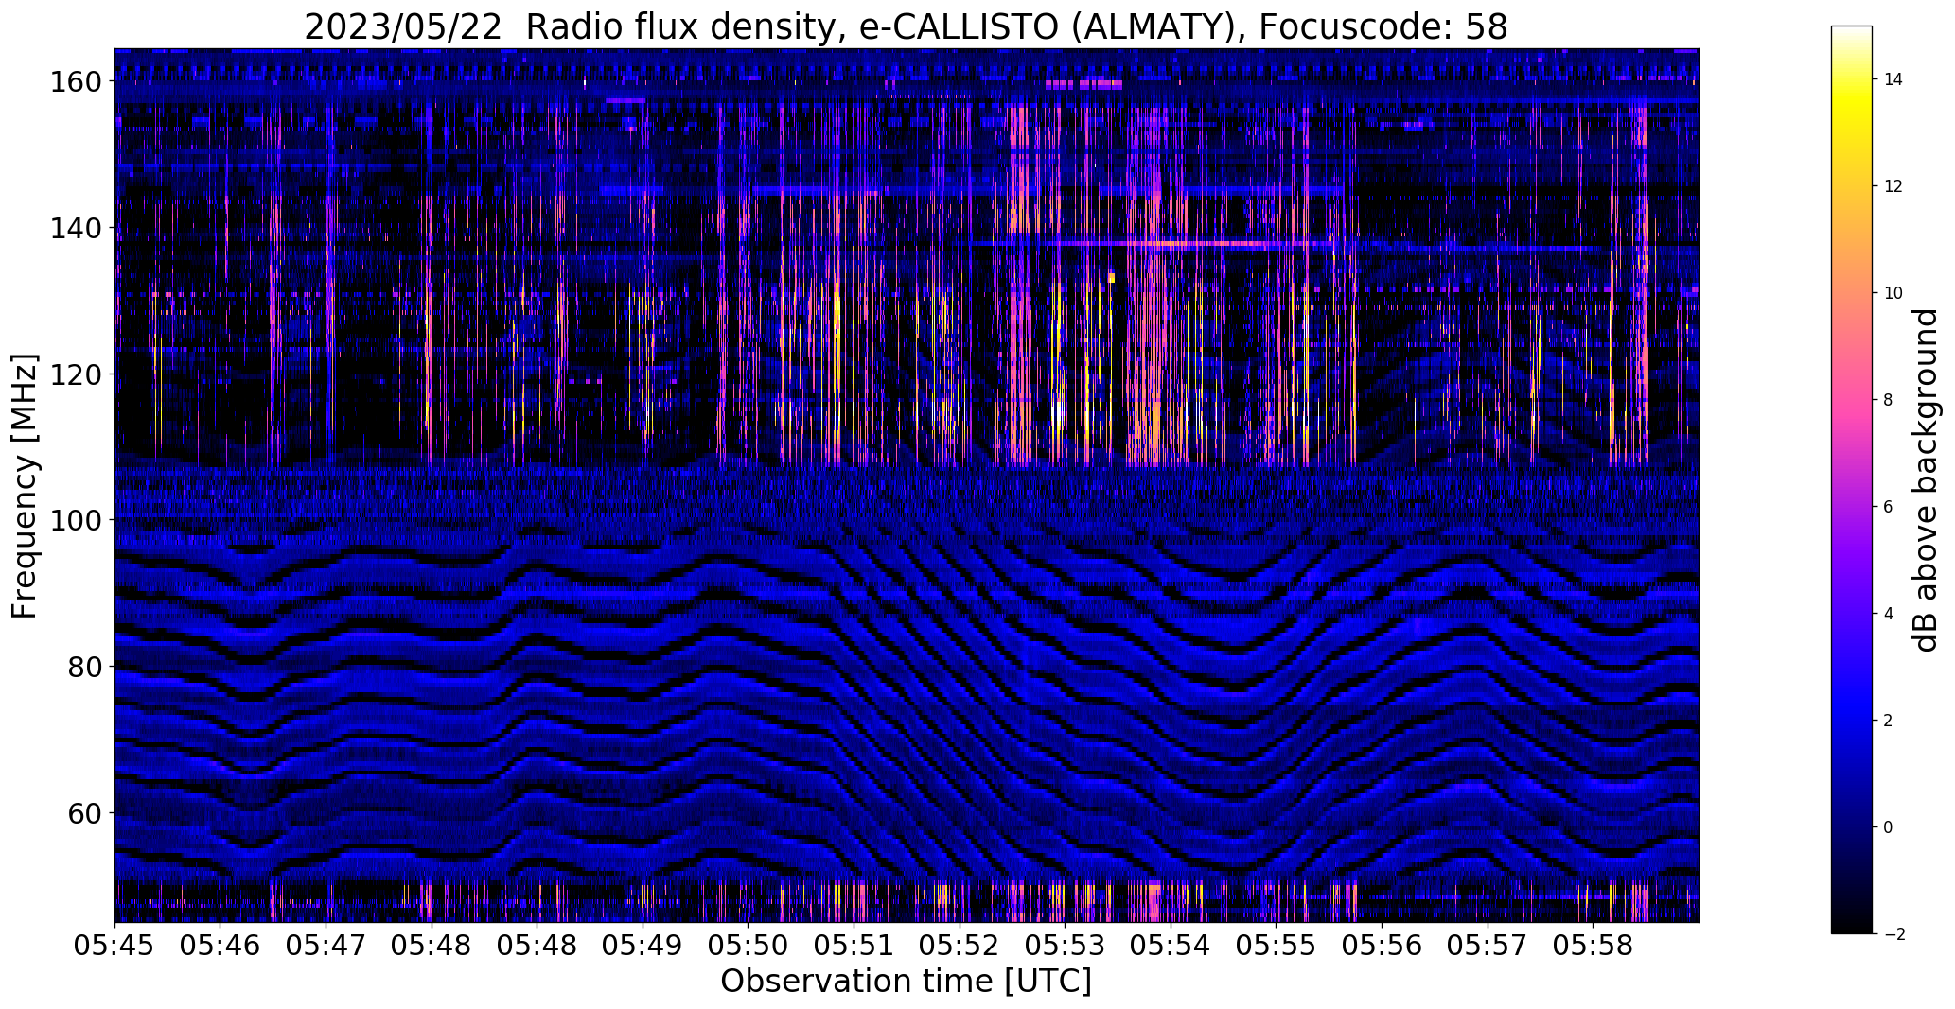Click the 'Frequency [MHz]' y-axis label
Image resolution: width=1955 pixels, height=1009 pixels.
(26, 486)
